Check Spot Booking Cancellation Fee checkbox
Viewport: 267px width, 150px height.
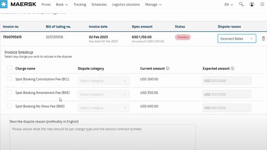coord(9,79)
